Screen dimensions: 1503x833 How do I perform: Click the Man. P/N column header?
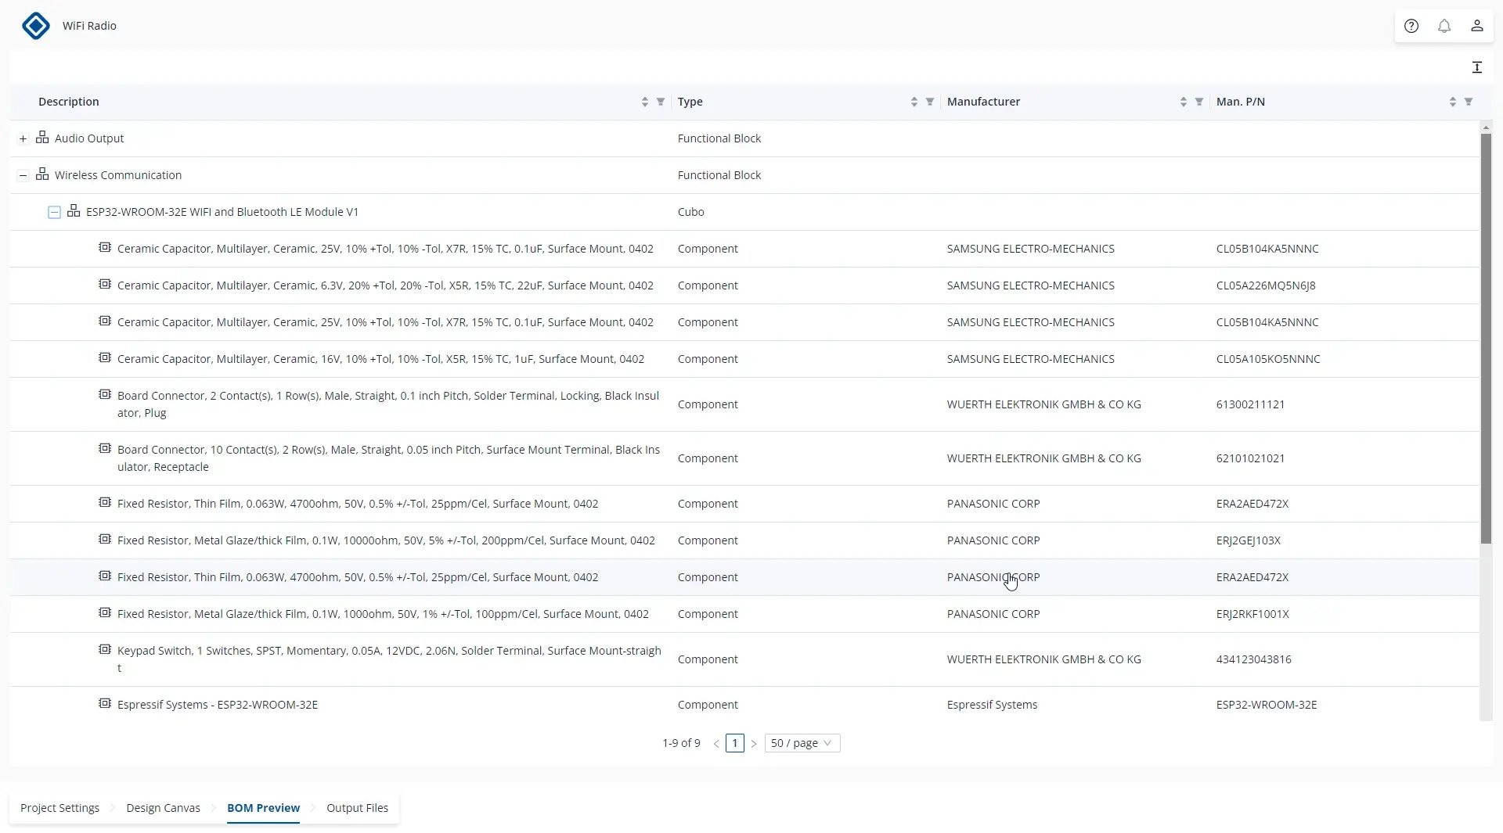(x=1240, y=102)
